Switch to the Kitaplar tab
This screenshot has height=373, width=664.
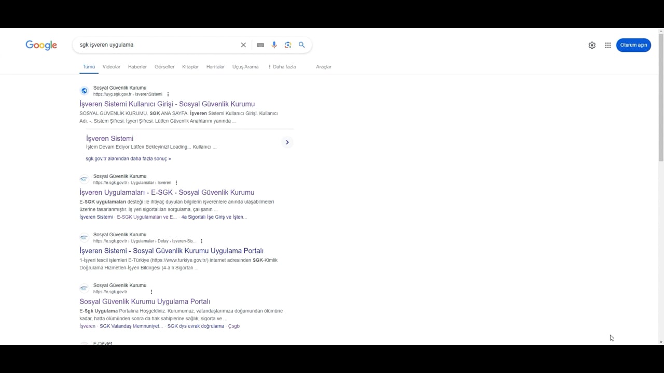click(x=190, y=67)
